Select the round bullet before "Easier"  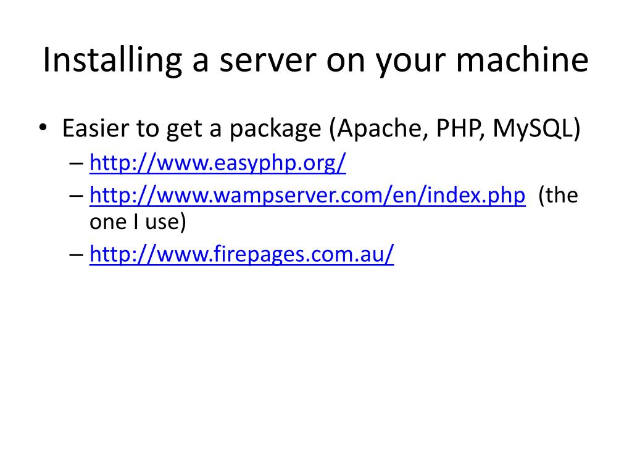[x=43, y=128]
